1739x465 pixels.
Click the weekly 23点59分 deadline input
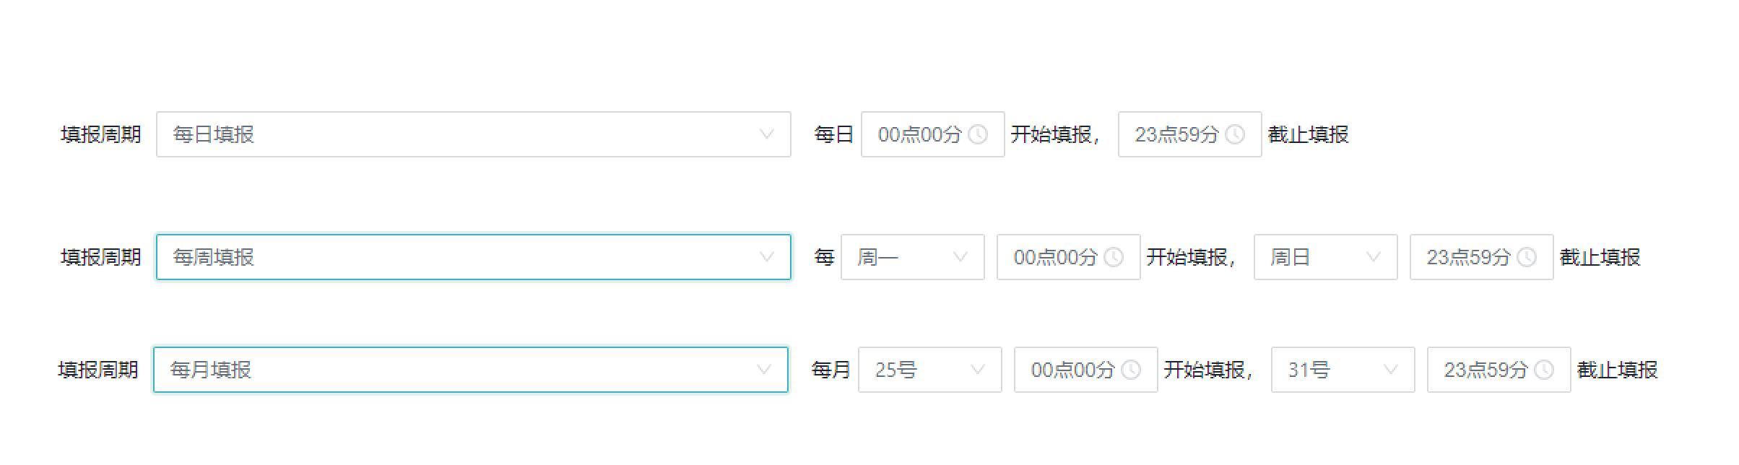tap(1467, 257)
